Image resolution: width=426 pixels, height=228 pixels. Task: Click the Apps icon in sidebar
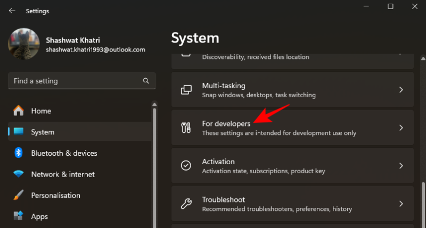[x=19, y=216]
